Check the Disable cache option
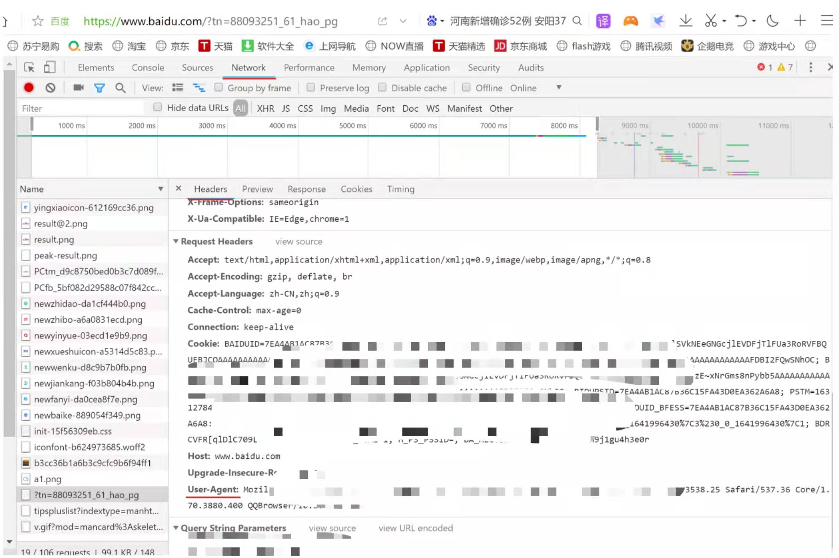The width and height of the screenshot is (839, 558). pos(382,88)
